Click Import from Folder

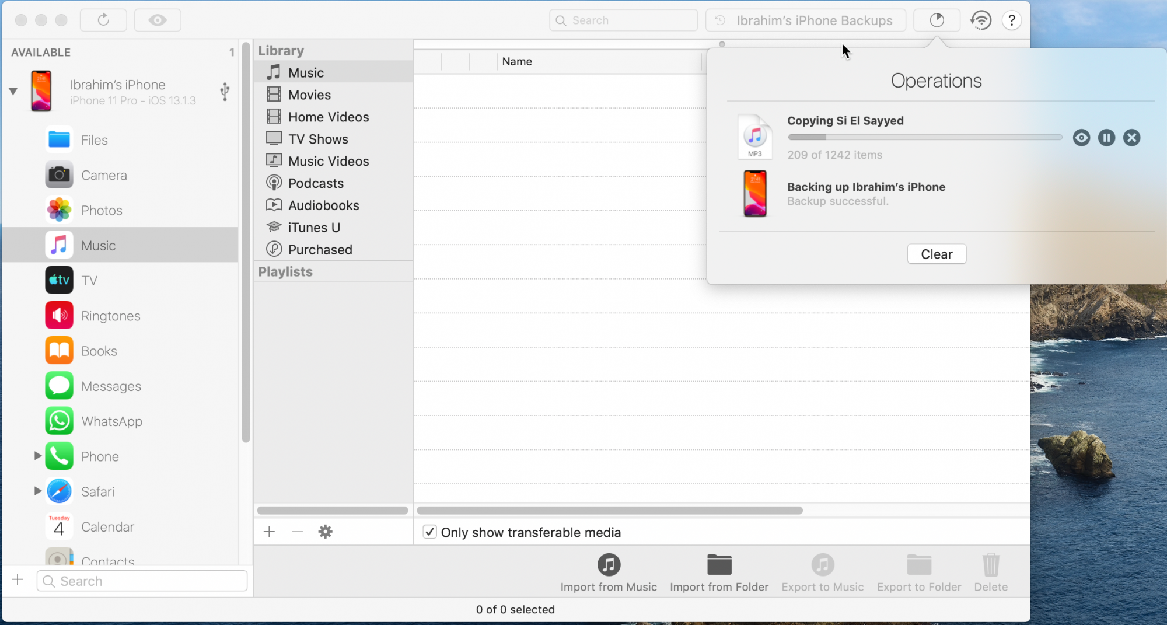tap(719, 572)
